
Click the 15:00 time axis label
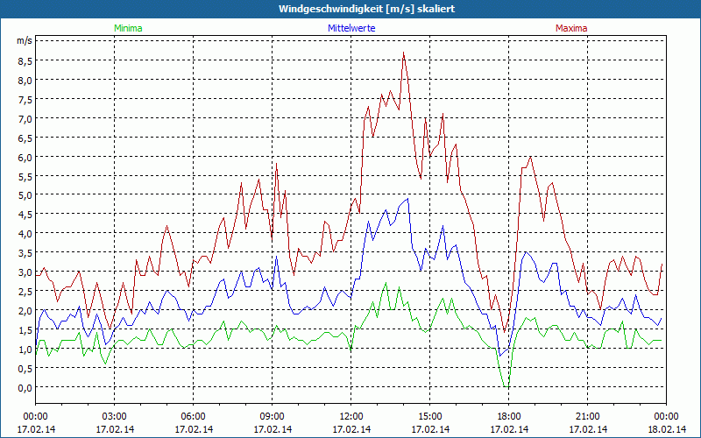pyautogui.click(x=429, y=417)
